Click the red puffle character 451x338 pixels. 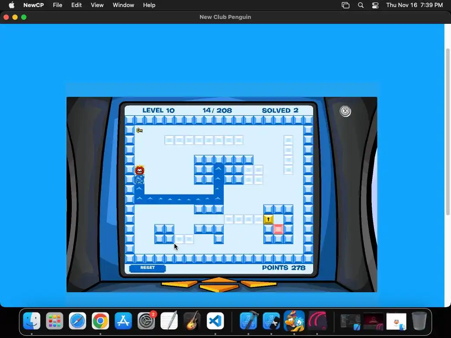click(x=140, y=170)
